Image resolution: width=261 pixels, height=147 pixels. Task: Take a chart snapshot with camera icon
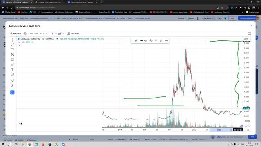(249, 33)
